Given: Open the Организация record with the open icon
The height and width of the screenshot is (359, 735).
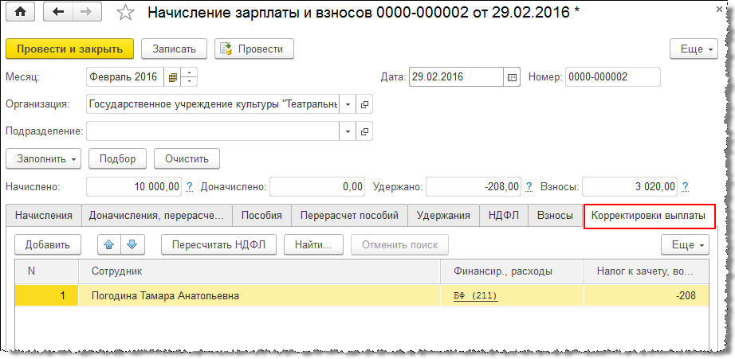Looking at the screenshot, I should [365, 104].
